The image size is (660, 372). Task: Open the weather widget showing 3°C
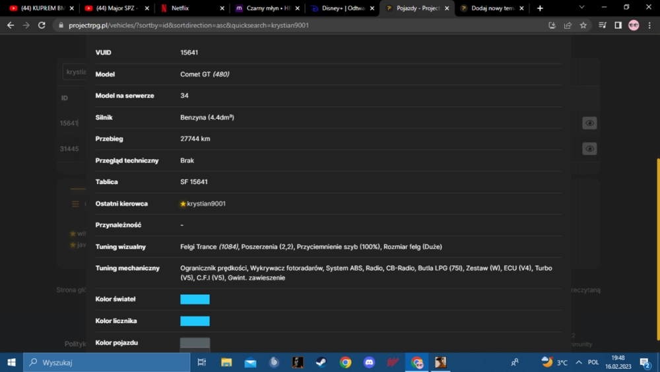(554, 362)
